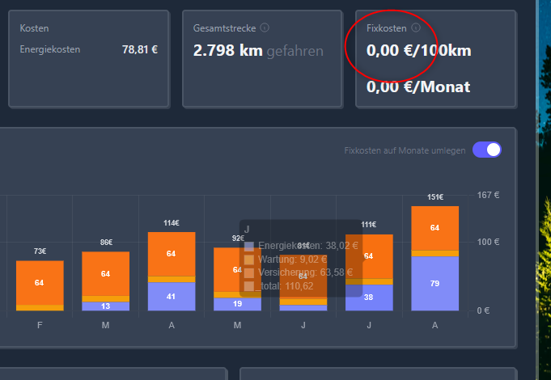Screen dimensions: 551x380
Task: Click the orange 64 segment in August bar
Action: coord(435,228)
